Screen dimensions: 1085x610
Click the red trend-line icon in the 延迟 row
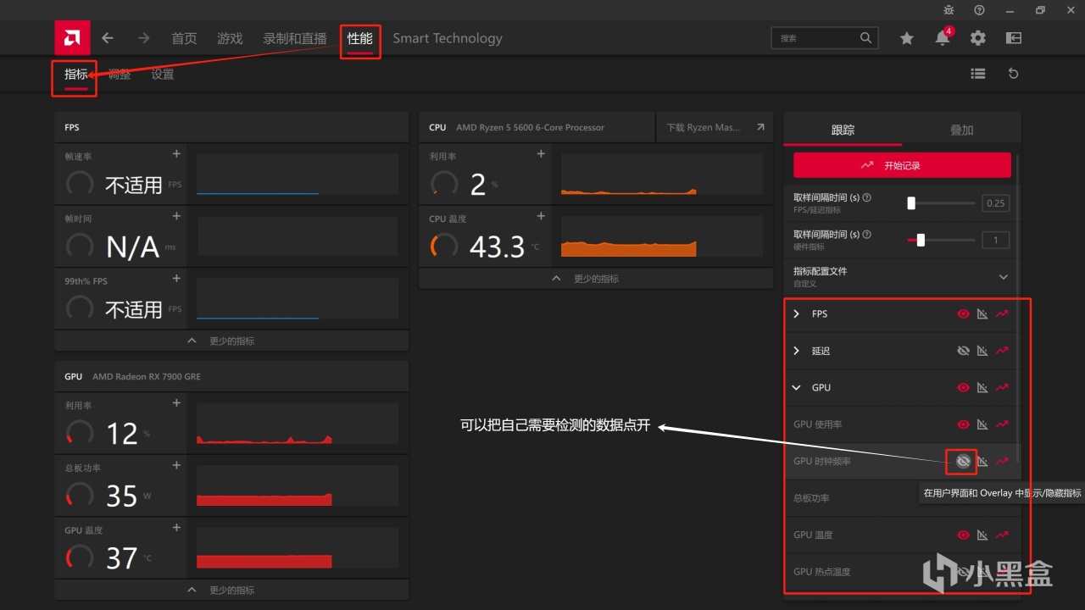coord(1003,351)
